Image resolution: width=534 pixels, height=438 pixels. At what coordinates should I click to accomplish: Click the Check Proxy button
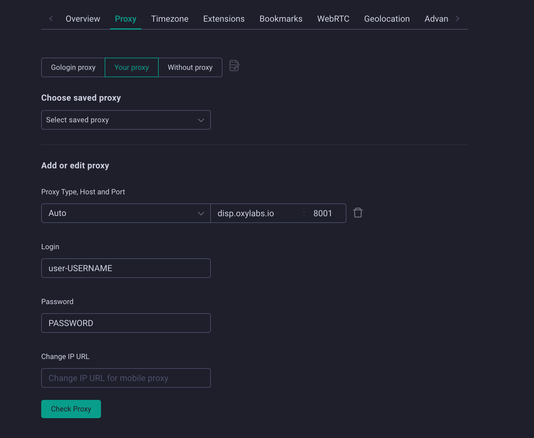click(x=71, y=409)
